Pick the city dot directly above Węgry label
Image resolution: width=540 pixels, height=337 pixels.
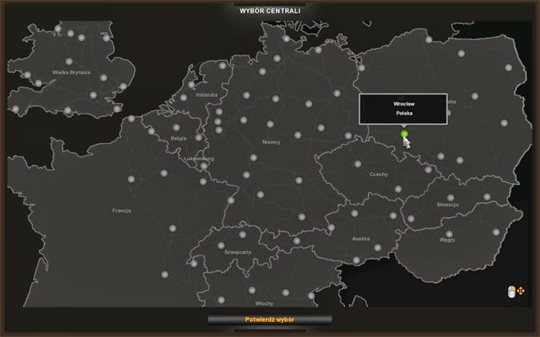[x=449, y=234]
